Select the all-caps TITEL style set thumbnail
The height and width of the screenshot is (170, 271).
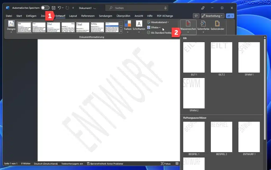click(x=97, y=27)
